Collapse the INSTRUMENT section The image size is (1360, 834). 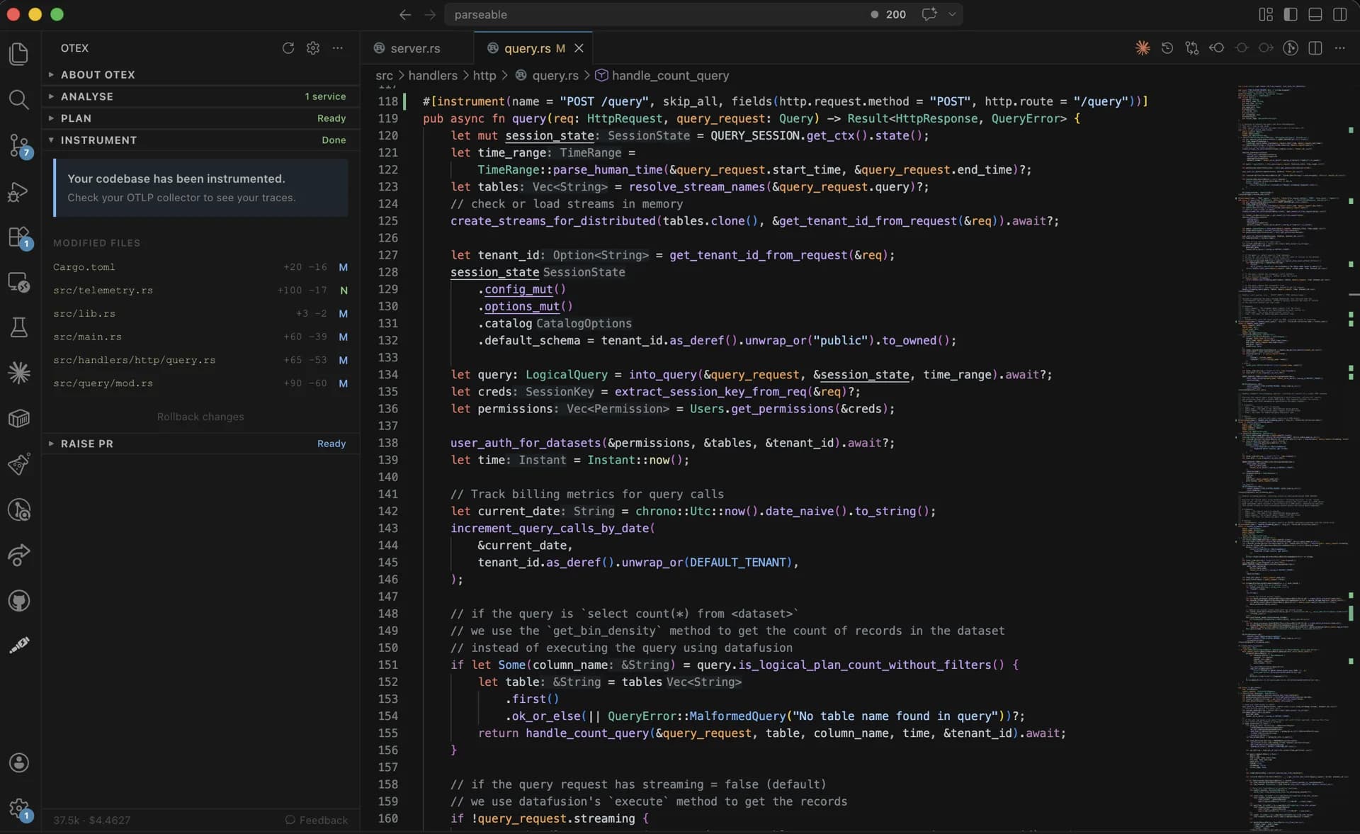(98, 140)
